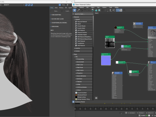Click the blue square icon beside Stop
The image size is (156, 117).
[60, 5]
